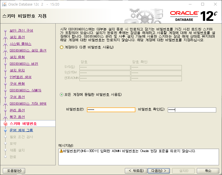Click the PDBADMIN 암호 field

pos(105,78)
